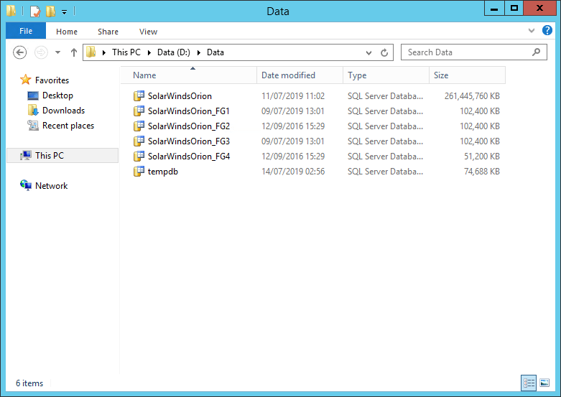
Task: Click the Data breadcrumb in address bar
Action: click(x=215, y=52)
